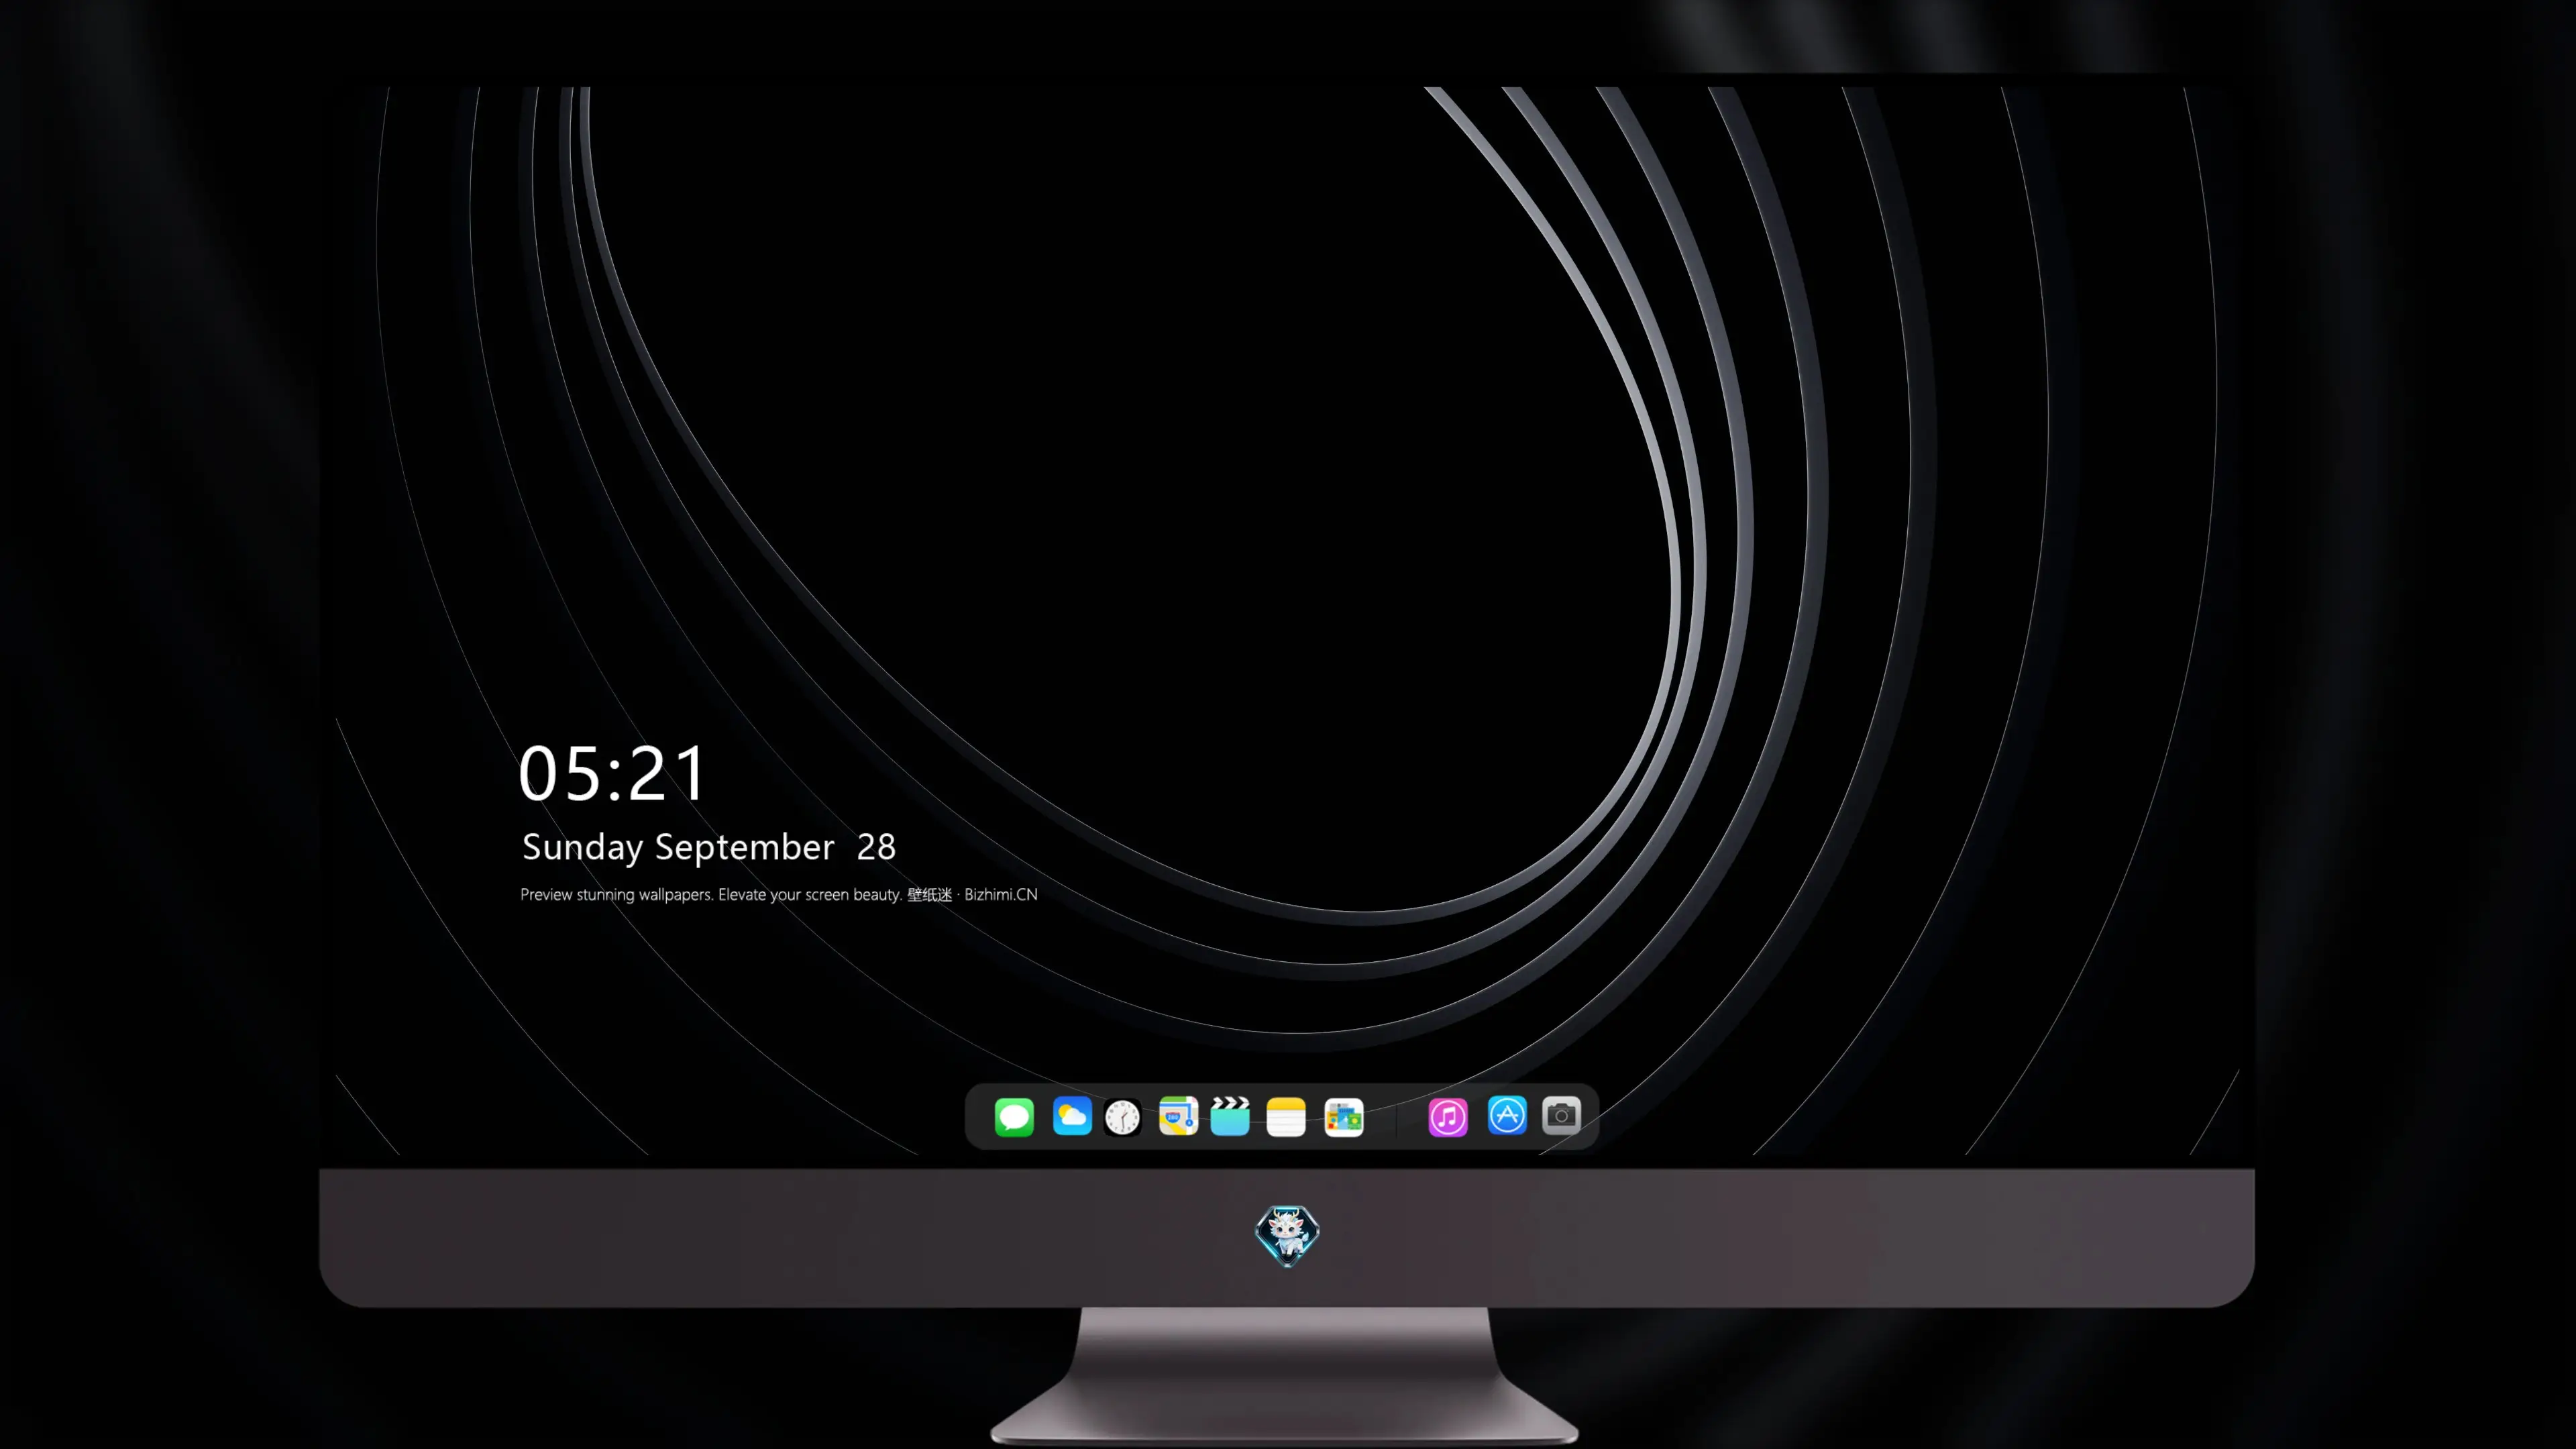
Task: Click the 05:21 clock display
Action: tap(612, 773)
